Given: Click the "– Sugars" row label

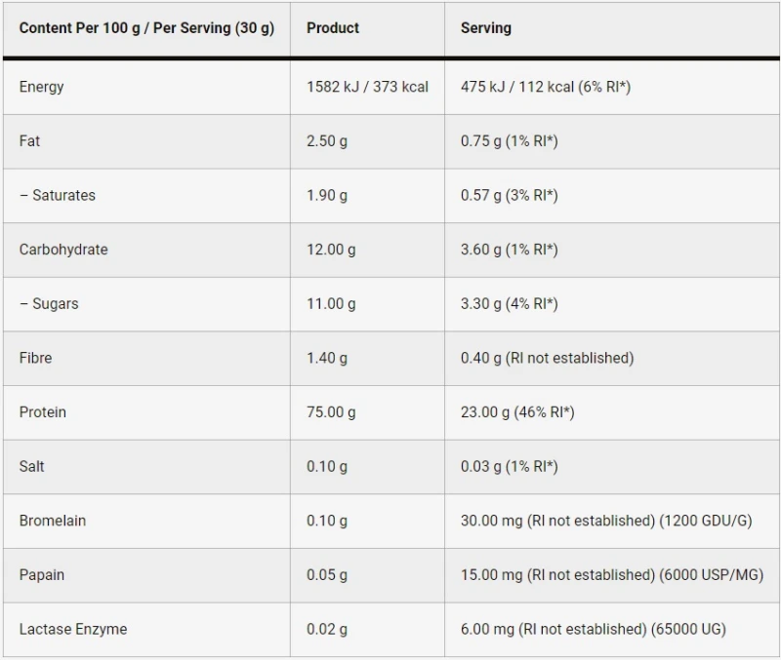Looking at the screenshot, I should click(x=49, y=304).
